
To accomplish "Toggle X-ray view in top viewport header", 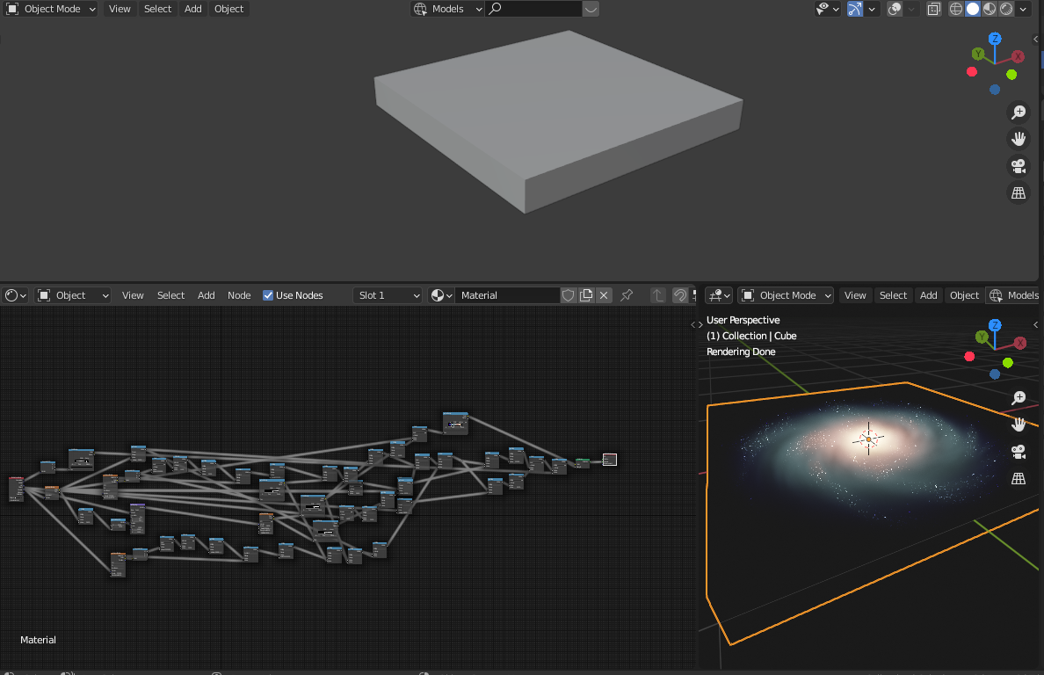I will point(934,9).
